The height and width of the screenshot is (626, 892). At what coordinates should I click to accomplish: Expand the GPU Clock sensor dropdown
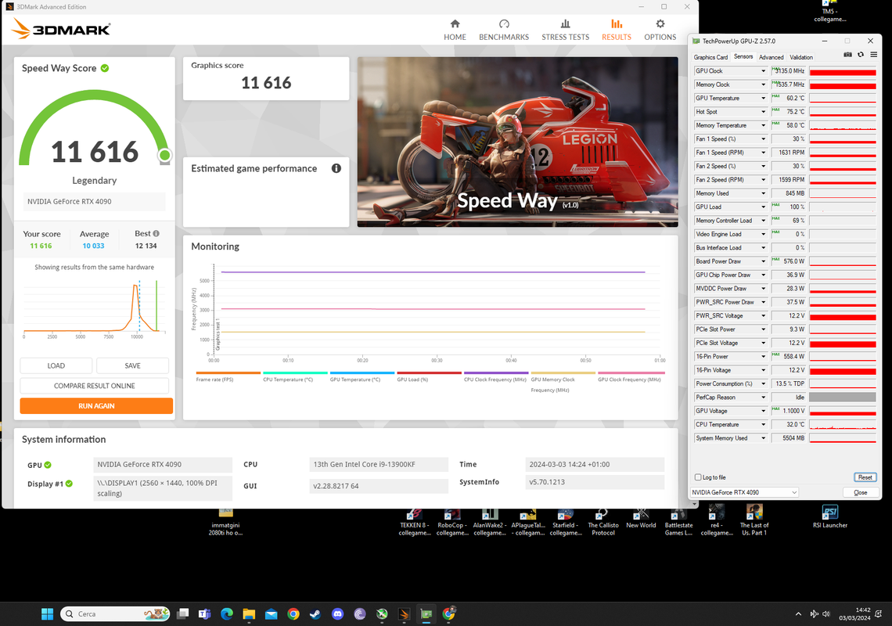[x=764, y=71]
